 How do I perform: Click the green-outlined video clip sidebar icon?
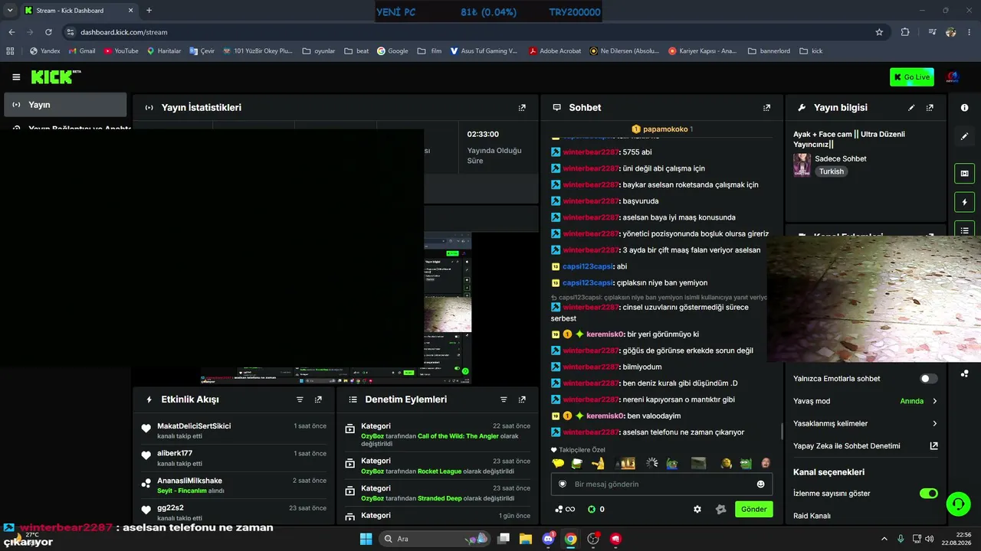click(x=964, y=174)
